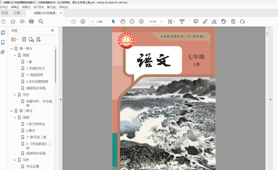Click the bookmarks panel vertical scrollbar

coord(56,66)
